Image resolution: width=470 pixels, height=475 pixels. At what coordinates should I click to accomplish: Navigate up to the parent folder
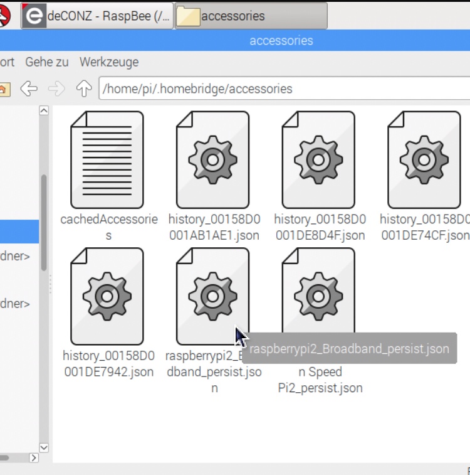pos(84,88)
